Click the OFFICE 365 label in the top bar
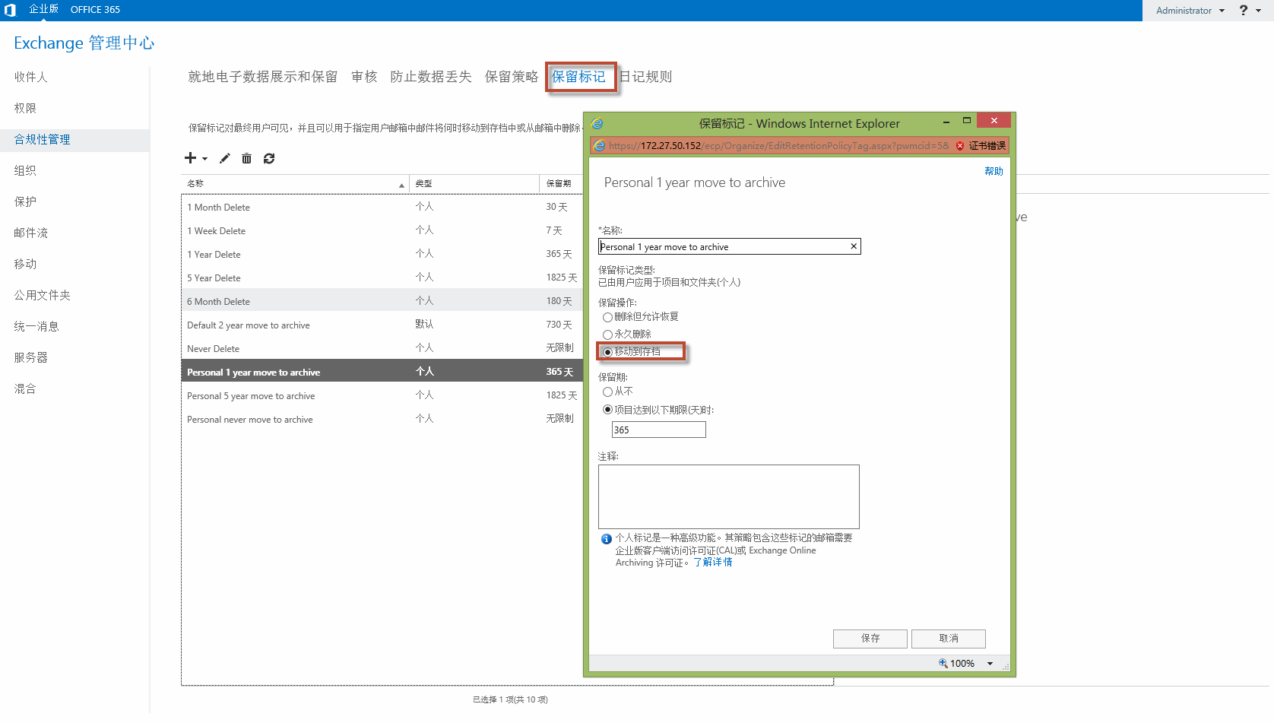 pyautogui.click(x=95, y=10)
